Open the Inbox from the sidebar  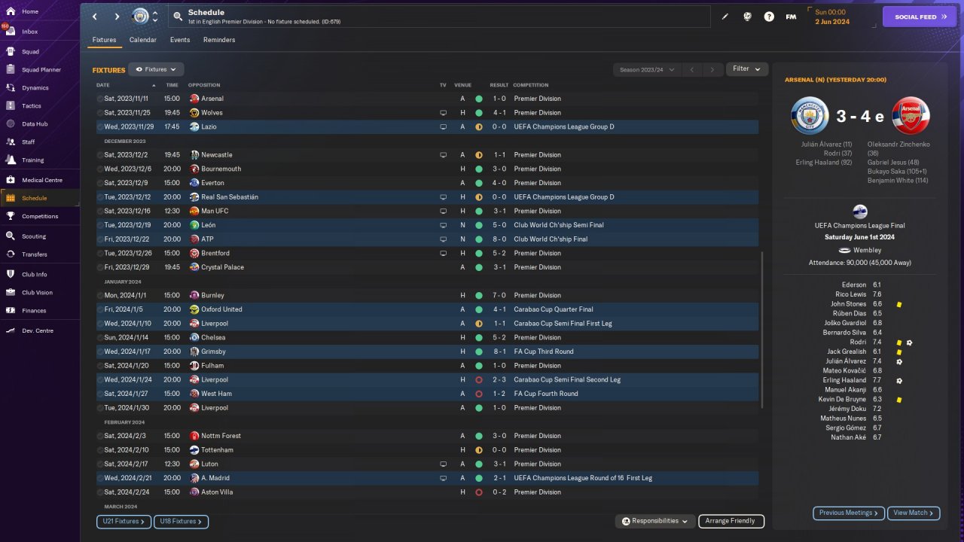point(30,32)
